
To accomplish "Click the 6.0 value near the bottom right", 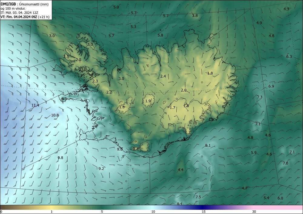I will [x=280, y=198].
